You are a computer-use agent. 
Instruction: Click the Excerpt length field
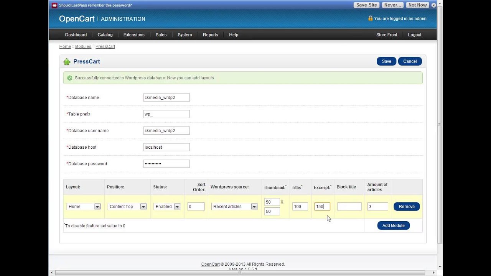(x=322, y=206)
